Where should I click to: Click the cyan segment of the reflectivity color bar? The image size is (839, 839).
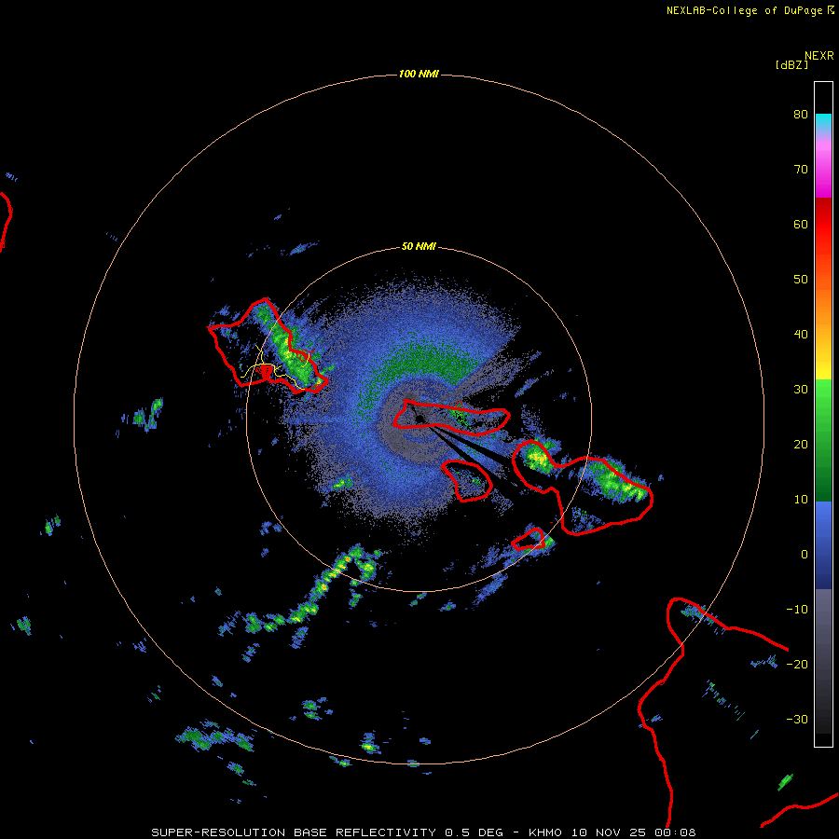(x=823, y=122)
